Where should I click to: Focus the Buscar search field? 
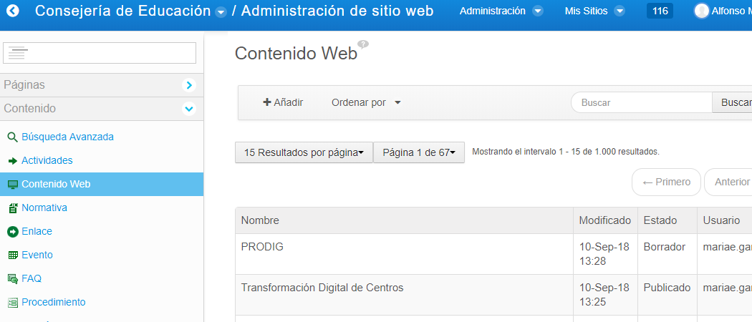(642, 102)
